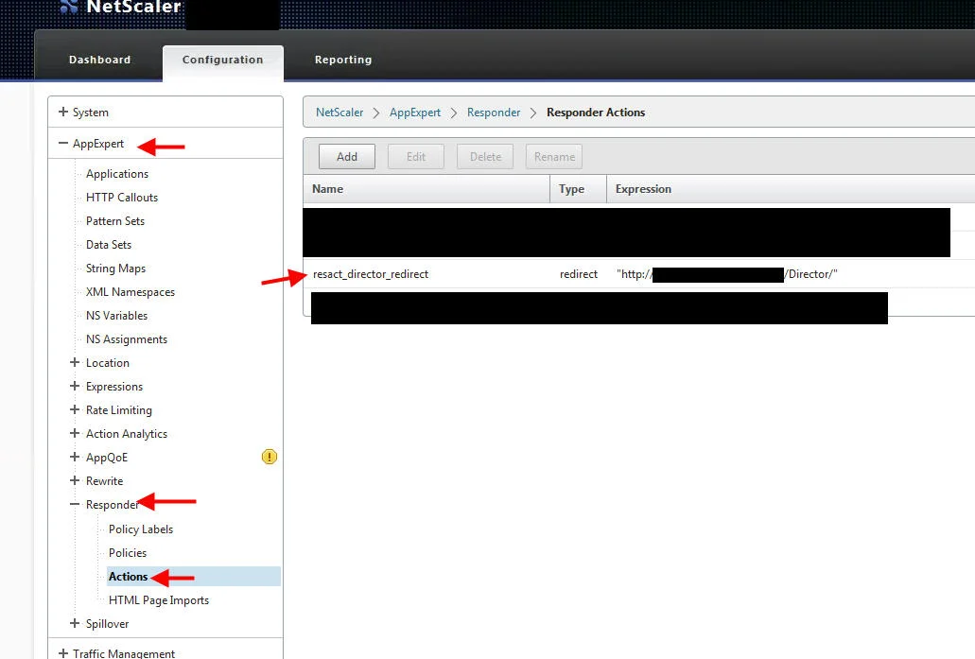This screenshot has width=975, height=659.
Task: Sort by the Name column header
Action: (427, 189)
